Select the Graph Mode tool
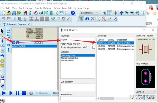Viewport: 158px width, 103px height. [2, 76]
